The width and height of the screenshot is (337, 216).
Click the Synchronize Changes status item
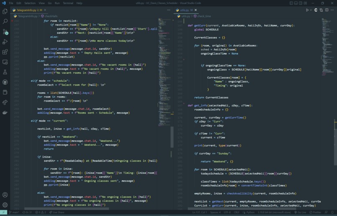[x=27, y=212]
